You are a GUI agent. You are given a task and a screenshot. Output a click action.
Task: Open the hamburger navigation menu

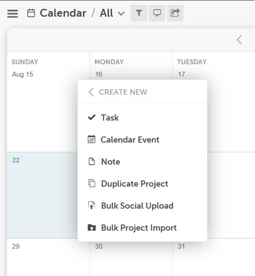click(x=13, y=13)
